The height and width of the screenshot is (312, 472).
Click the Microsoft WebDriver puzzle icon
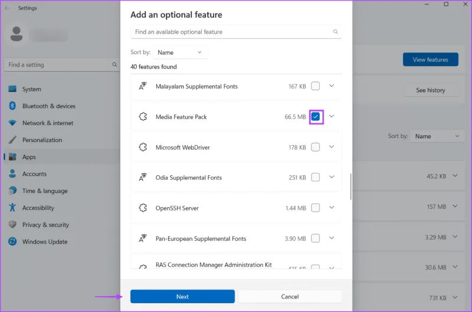(143, 147)
